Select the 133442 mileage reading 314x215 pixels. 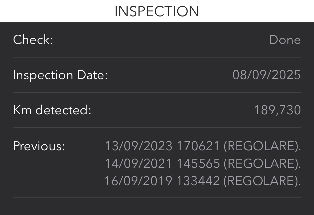(198, 181)
